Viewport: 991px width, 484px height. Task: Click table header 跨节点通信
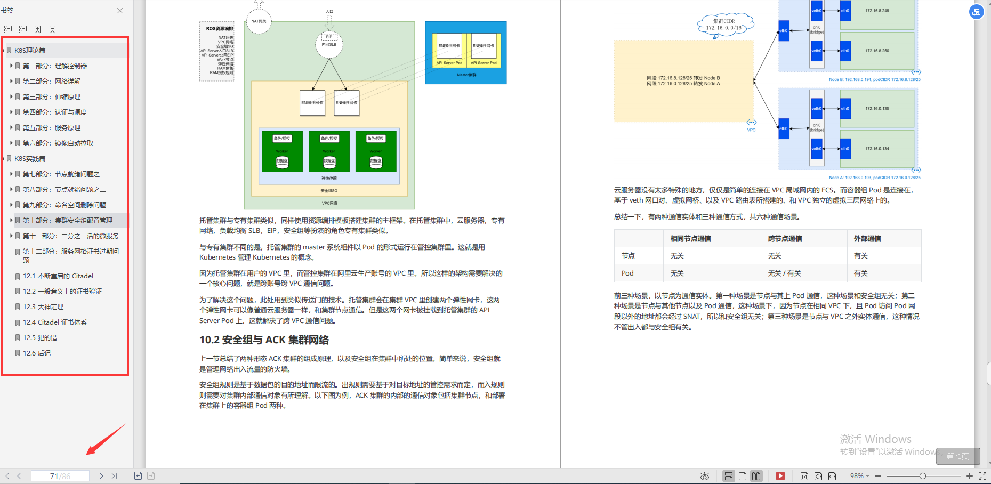point(785,239)
